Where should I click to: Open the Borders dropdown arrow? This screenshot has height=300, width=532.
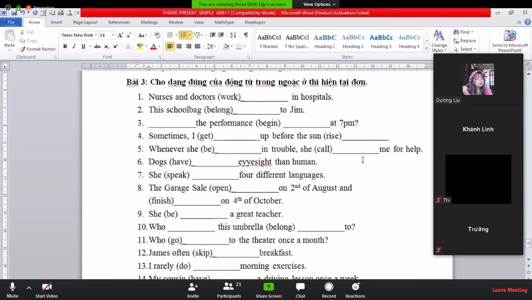coord(245,46)
